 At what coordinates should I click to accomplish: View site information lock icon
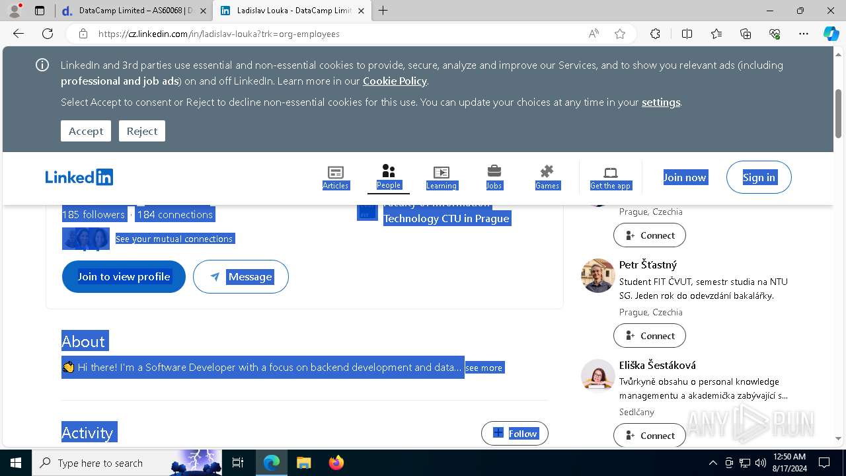pyautogui.click(x=83, y=34)
